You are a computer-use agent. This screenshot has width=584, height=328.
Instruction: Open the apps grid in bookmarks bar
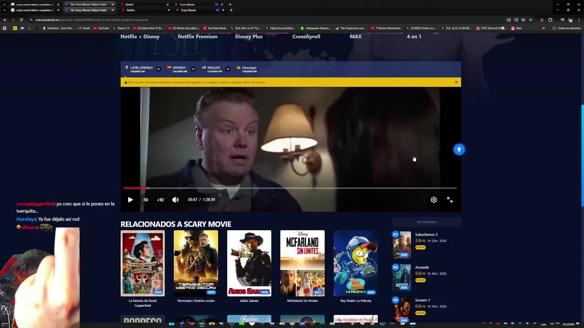tap(5, 28)
